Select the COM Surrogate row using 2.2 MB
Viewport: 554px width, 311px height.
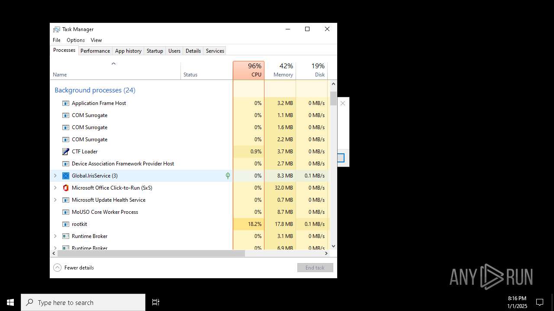[190, 140]
